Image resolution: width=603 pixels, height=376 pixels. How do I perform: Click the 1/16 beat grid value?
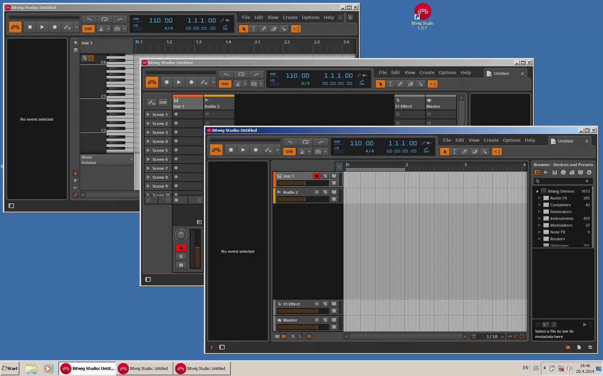[x=492, y=337]
